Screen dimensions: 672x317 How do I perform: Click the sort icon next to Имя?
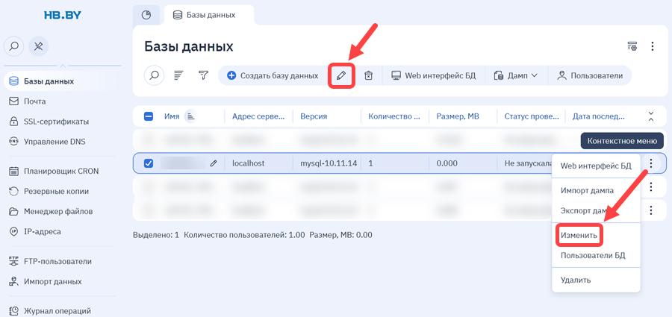tap(190, 116)
